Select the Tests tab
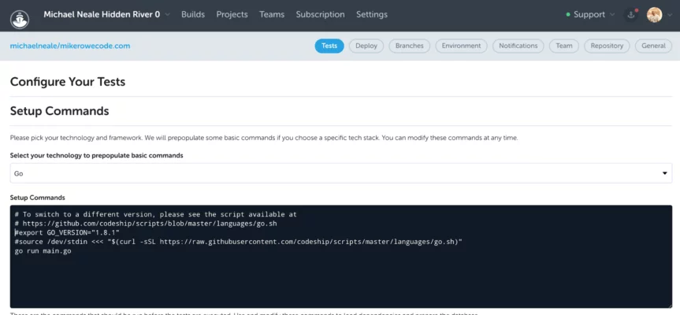This screenshot has height=315, width=680. point(329,46)
